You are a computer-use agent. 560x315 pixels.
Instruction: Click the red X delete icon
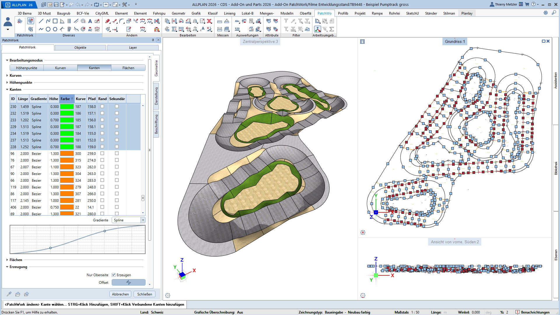click(x=209, y=21)
